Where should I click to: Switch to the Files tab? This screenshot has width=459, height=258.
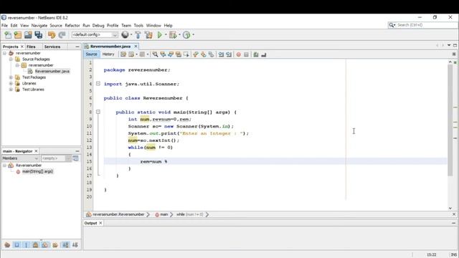coord(31,47)
